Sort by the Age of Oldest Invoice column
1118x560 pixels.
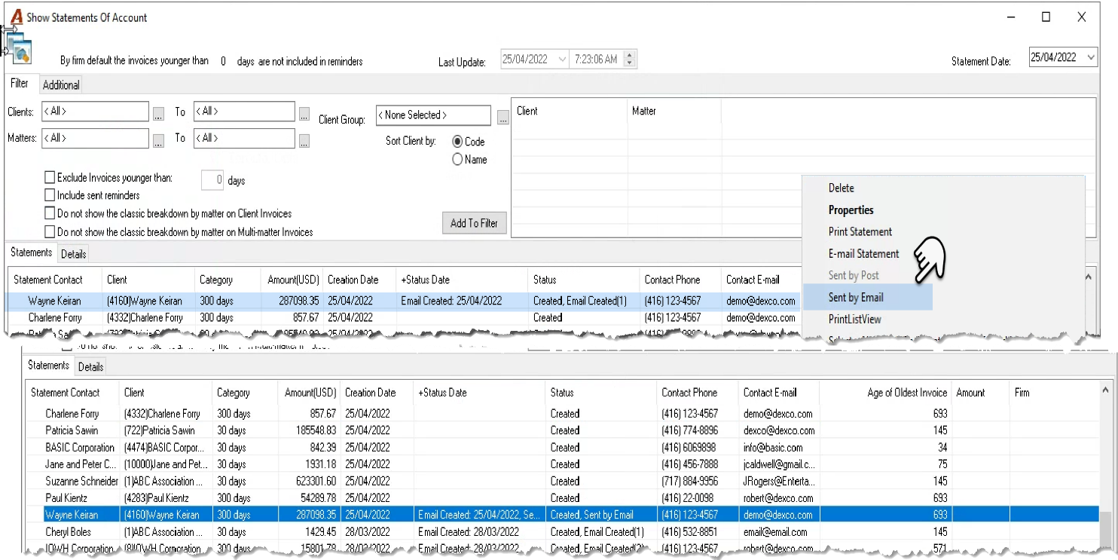[885, 392]
